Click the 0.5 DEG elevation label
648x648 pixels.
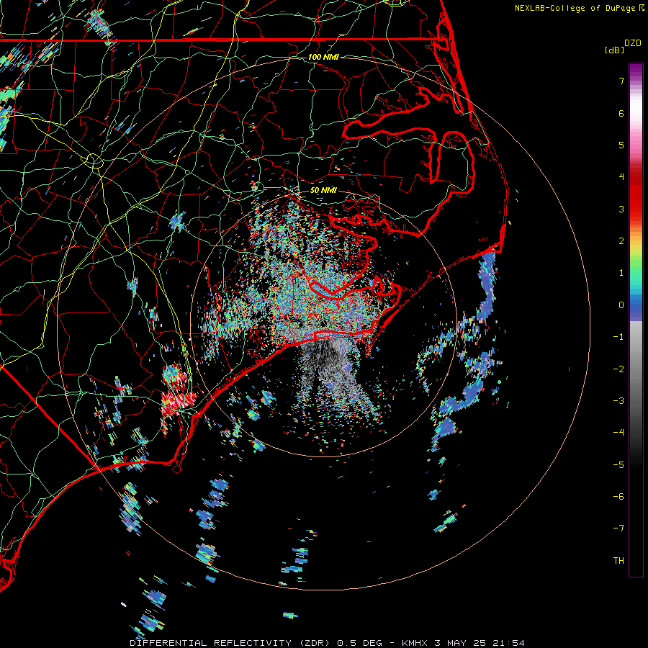[x=361, y=643]
